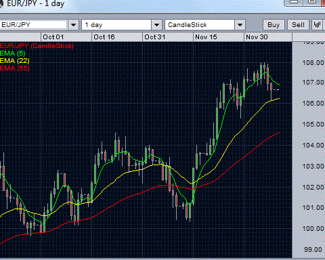Click the EUR/JPY (CandleStick) legend entry
This screenshot has width=325, height=260.
click(x=37, y=46)
